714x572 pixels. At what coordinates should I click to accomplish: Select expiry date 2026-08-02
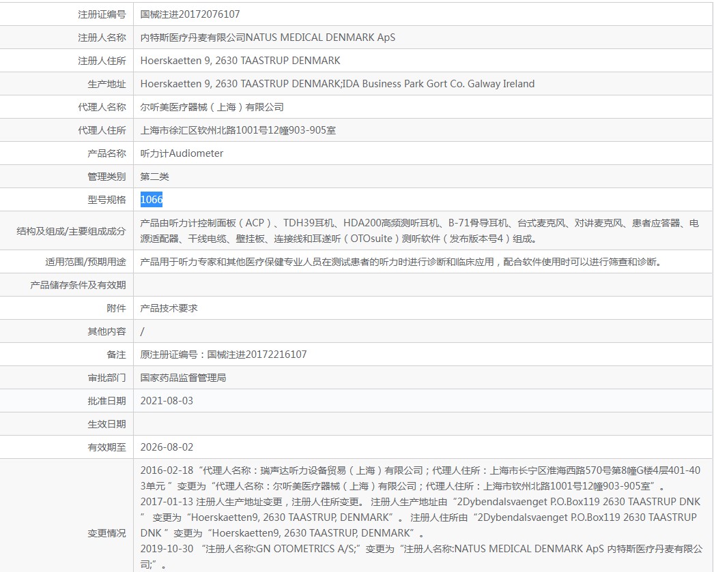click(167, 447)
